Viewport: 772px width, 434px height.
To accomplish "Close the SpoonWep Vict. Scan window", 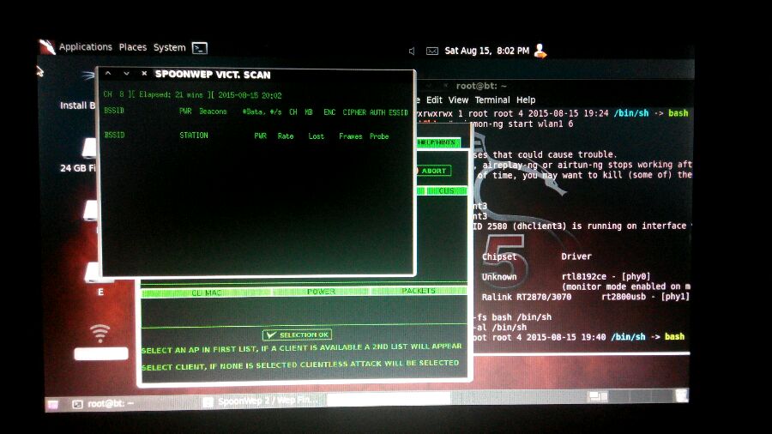I will (144, 74).
